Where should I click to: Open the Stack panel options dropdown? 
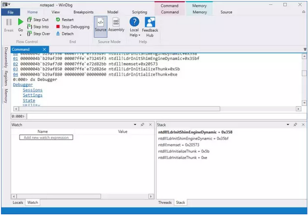[288, 125]
